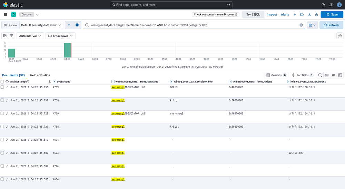
Task: Open keyboard shortcuts icon in table toolbar
Action: click(327, 75)
